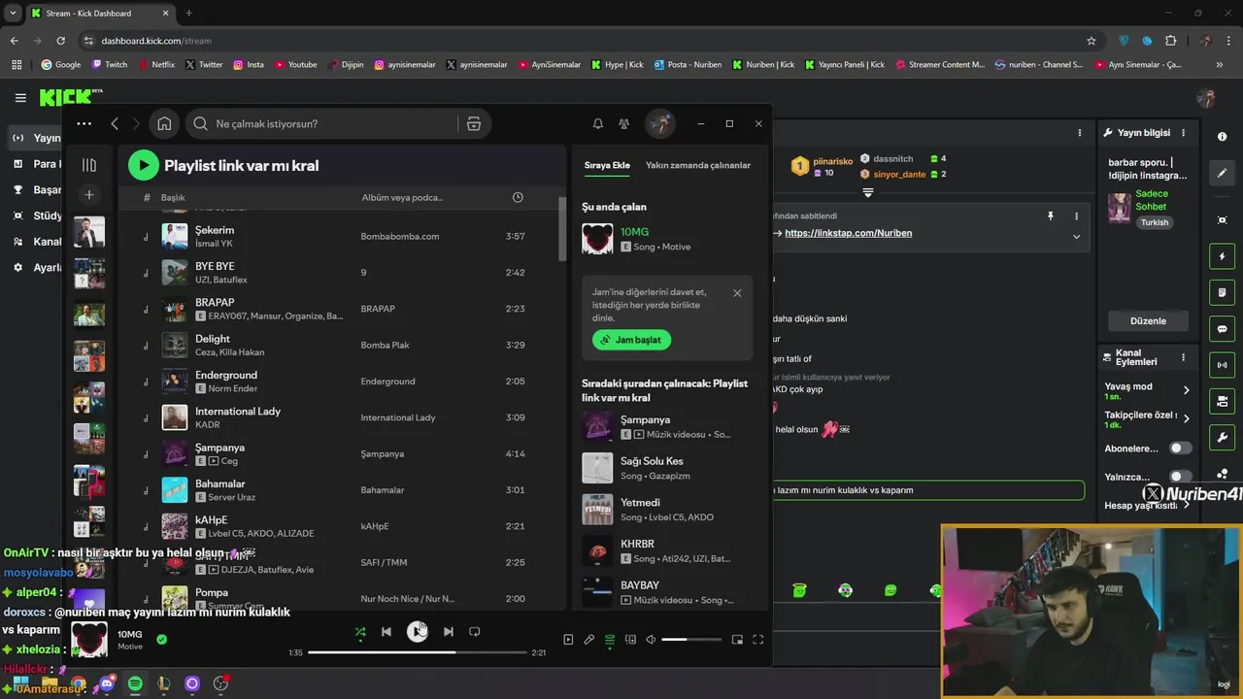The image size is (1243, 699).
Task: Click the Kick sidebar chat bubble icon
Action: (x=1222, y=329)
